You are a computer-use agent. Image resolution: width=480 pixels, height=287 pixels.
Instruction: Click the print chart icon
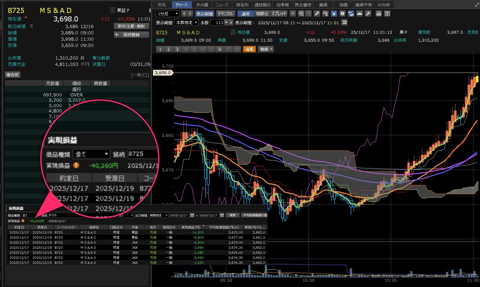(379, 14)
